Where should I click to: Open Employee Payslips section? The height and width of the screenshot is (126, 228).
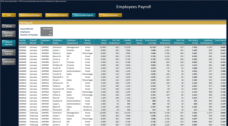(x=9, y=52)
